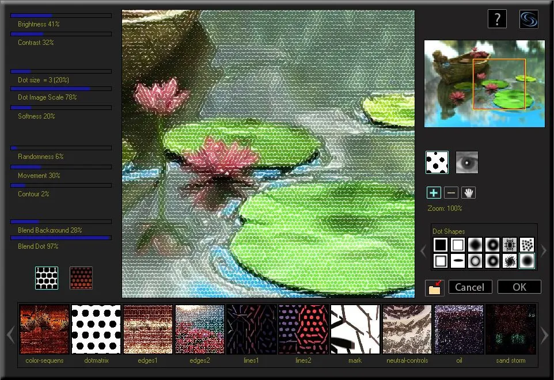Click the blue swirl logo icon
This screenshot has height=380, width=554.
coord(528,19)
